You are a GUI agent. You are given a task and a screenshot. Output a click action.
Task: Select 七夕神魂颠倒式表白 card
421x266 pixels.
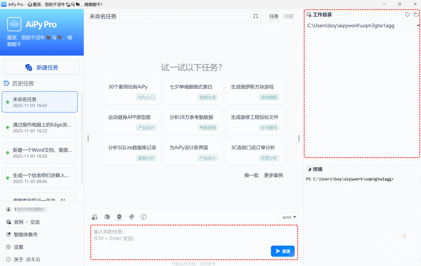click(x=194, y=91)
